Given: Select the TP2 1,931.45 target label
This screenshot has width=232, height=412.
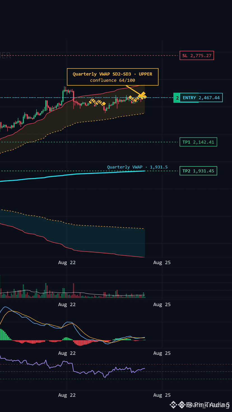Looking at the screenshot, I should [198, 171].
